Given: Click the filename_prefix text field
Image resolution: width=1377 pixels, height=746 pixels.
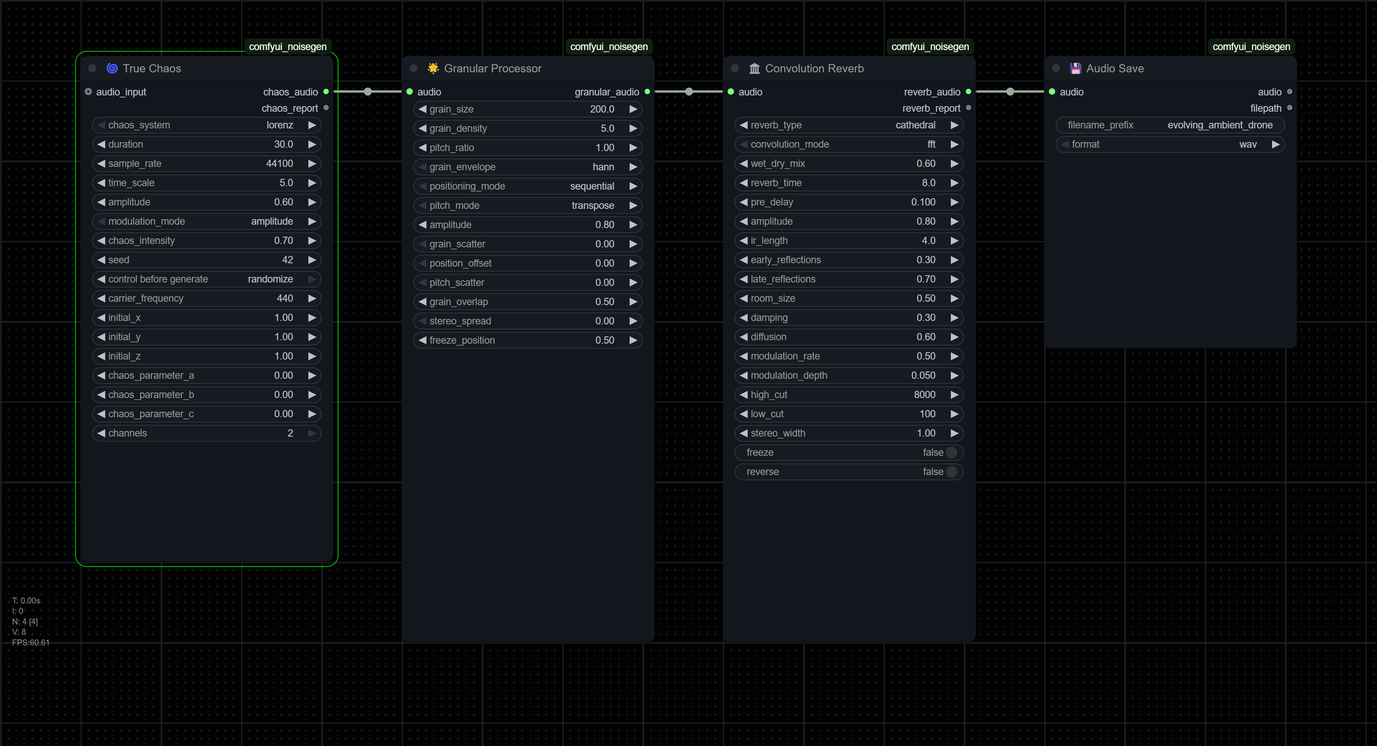Looking at the screenshot, I should click(1170, 125).
